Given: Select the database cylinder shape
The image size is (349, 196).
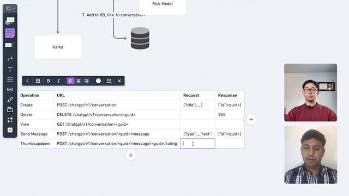Looking at the screenshot, I should tap(140, 38).
